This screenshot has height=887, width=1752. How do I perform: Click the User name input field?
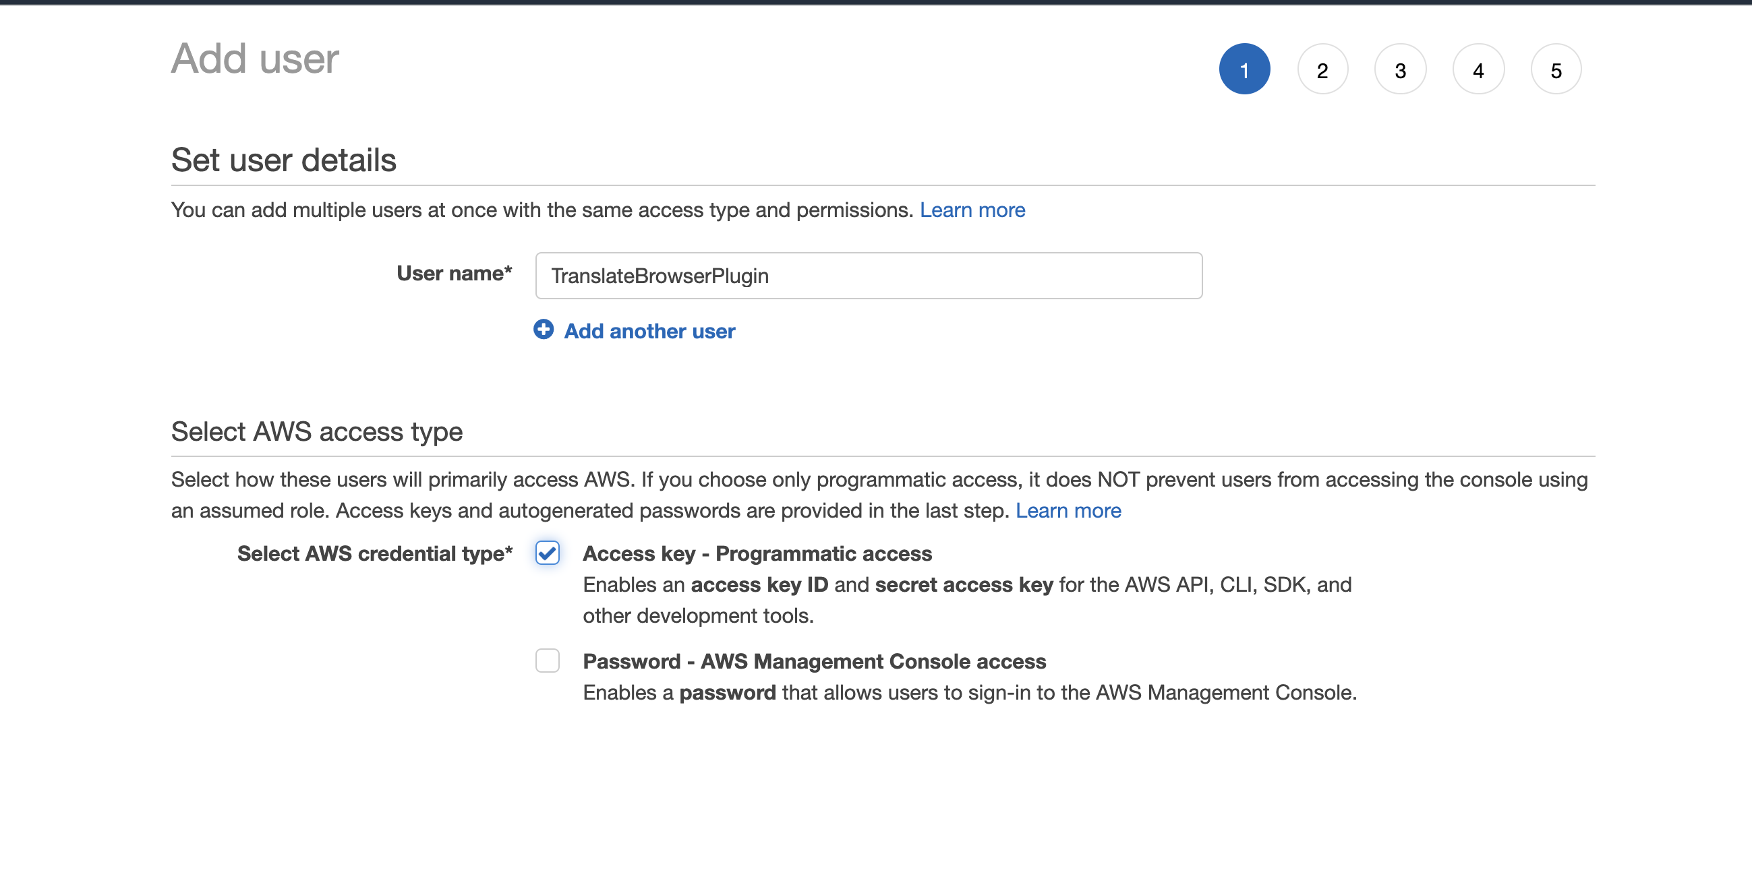pos(868,275)
